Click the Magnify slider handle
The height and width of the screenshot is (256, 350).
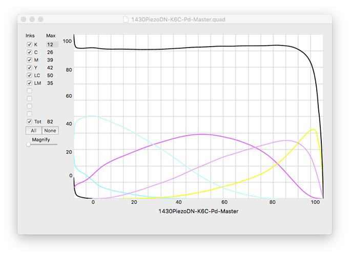coord(29,145)
